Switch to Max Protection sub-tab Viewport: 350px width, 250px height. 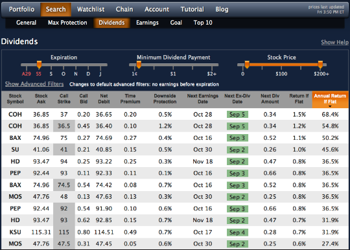[67, 23]
